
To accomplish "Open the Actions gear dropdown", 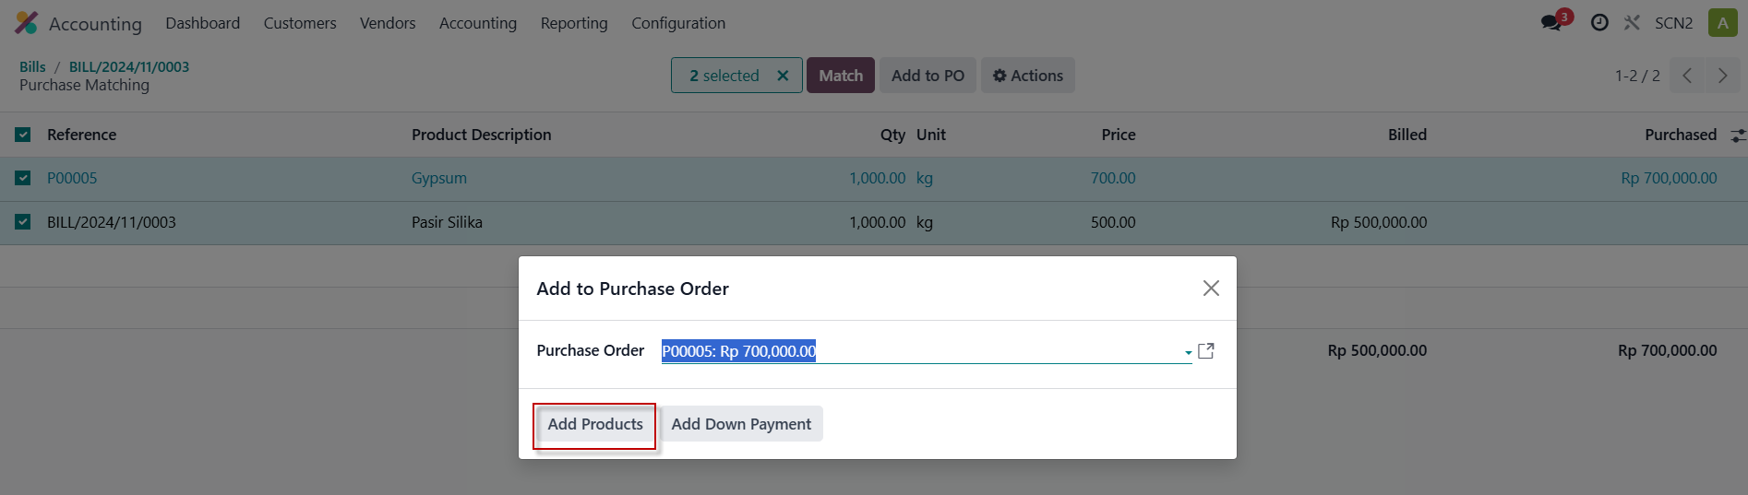I will (x=1028, y=76).
